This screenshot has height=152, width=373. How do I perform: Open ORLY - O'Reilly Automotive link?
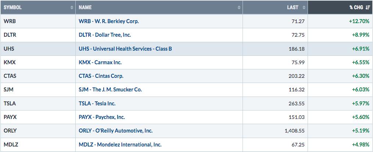[116, 131]
